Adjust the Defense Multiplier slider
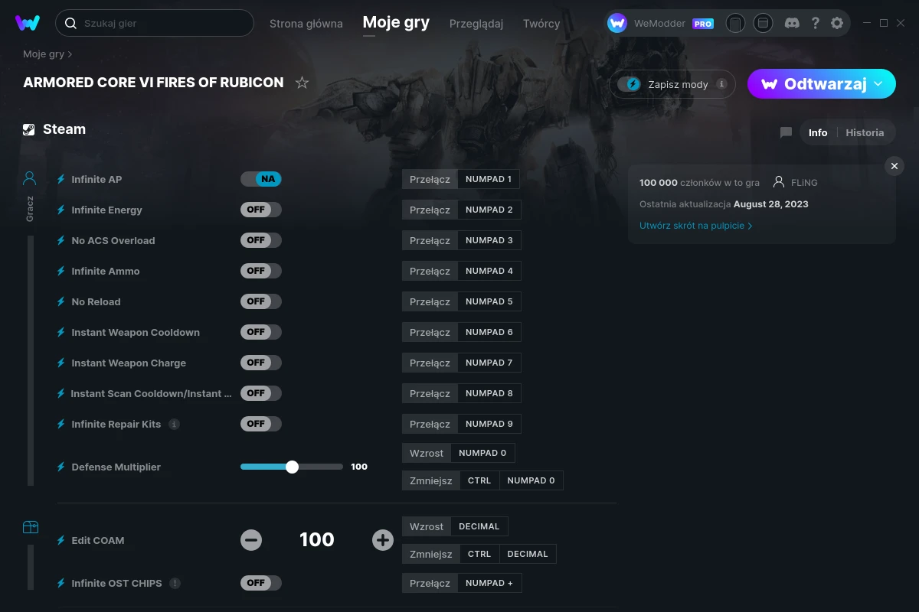 [292, 467]
